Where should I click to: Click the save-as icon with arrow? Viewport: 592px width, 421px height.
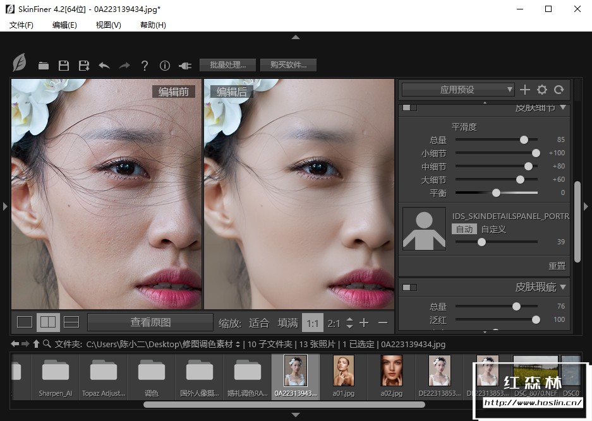(83, 66)
